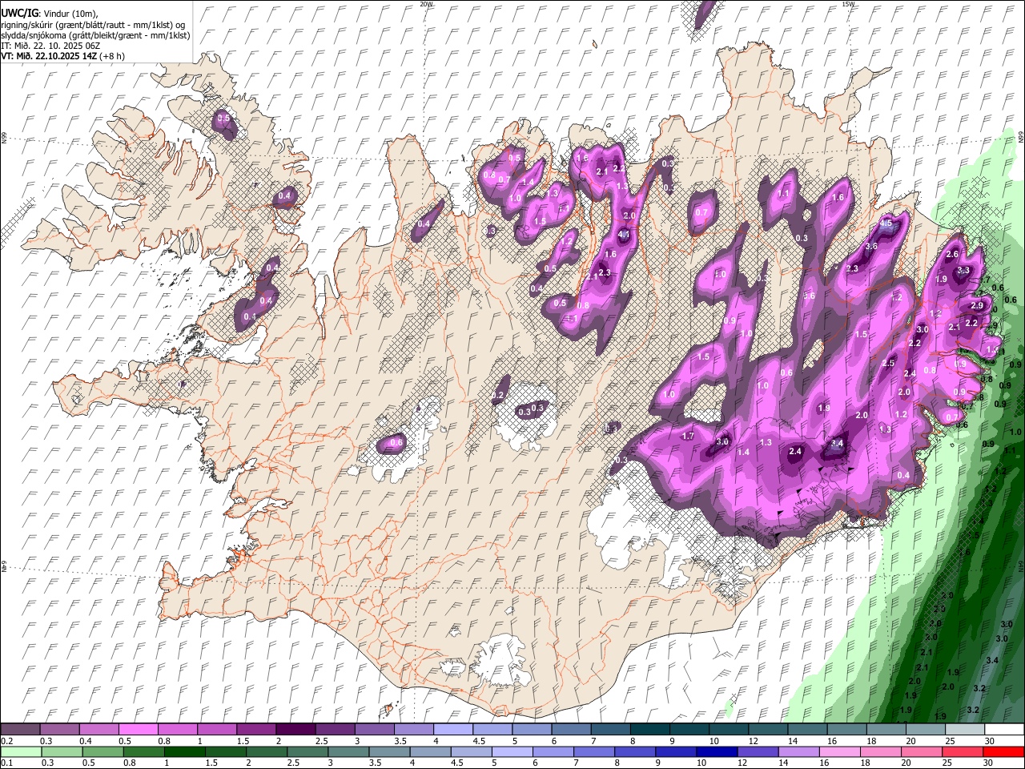
Task: Click the bright pink 0.5 mm snow scale swatch
Action: coord(138,730)
